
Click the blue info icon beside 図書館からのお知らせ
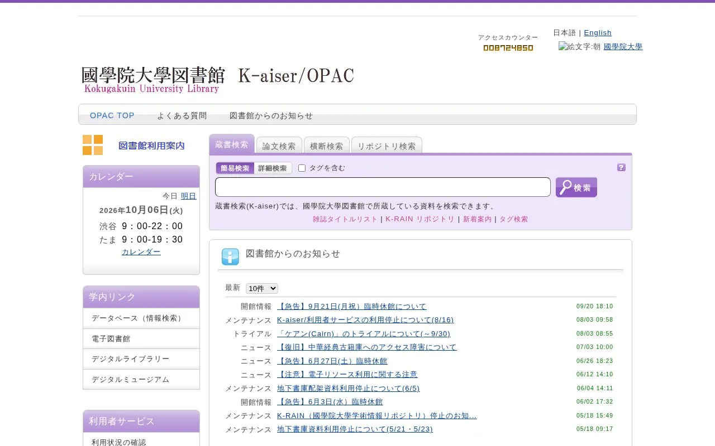[230, 256]
